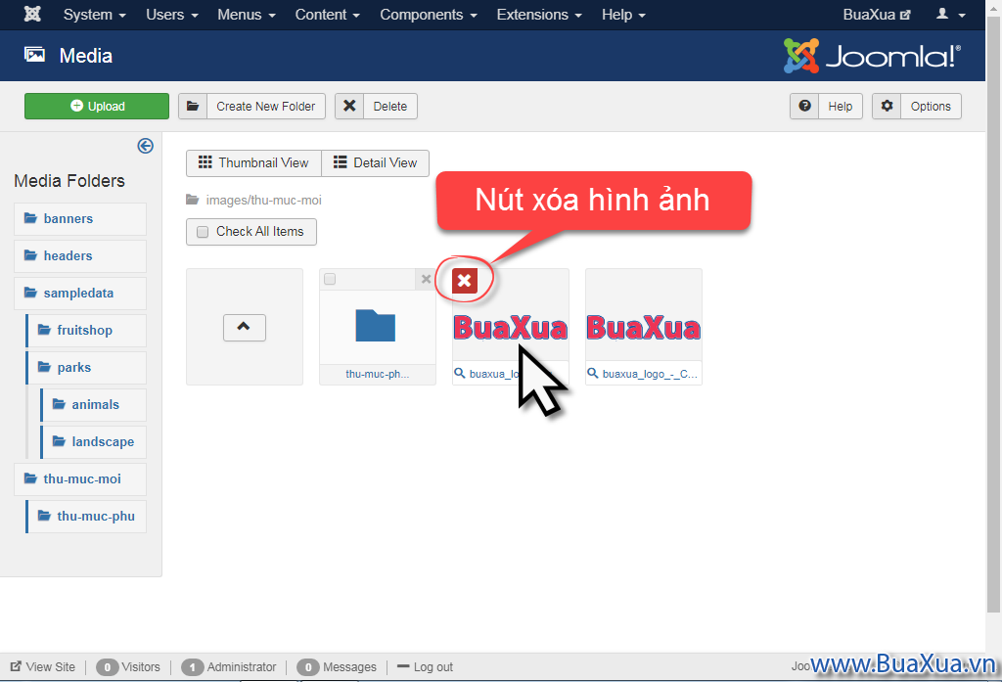Click the gear icon for Options
The height and width of the screenshot is (682, 1002).
tap(887, 106)
